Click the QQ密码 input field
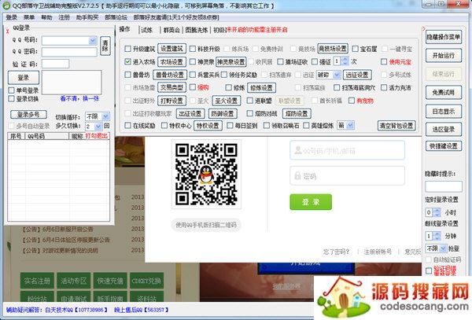The image size is (472, 320). pyautogui.click(x=69, y=52)
